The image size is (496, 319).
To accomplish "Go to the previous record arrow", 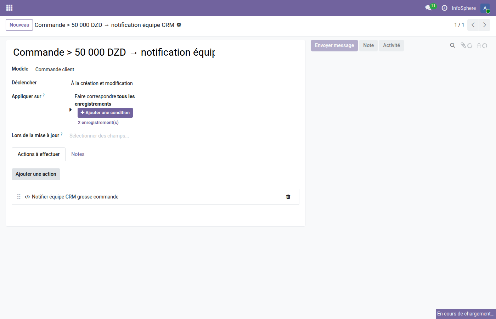I will 473,25.
